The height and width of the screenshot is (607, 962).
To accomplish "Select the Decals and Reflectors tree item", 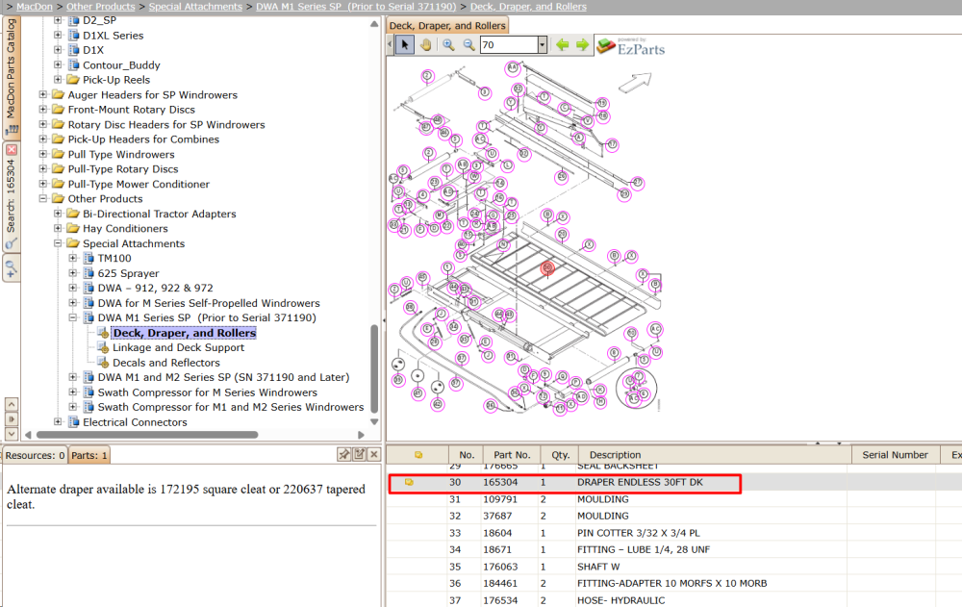I will (165, 363).
